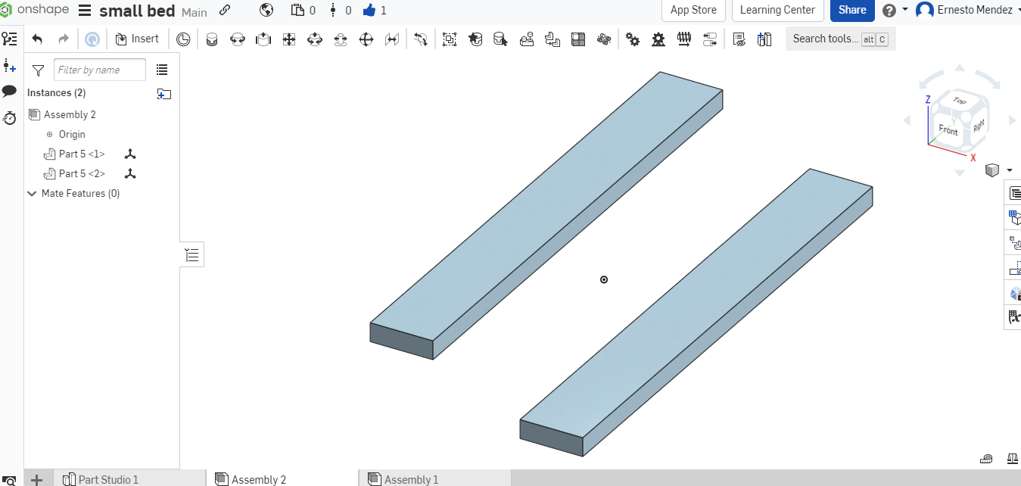Click the Filter by name field
1021x486 pixels.
(98, 69)
